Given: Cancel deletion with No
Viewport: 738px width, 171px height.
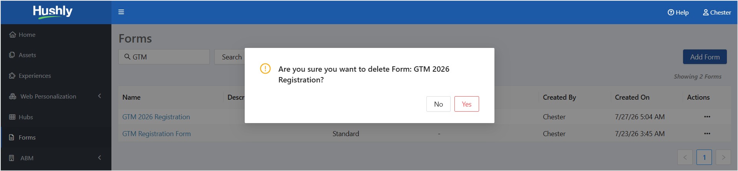Looking at the screenshot, I should [438, 104].
